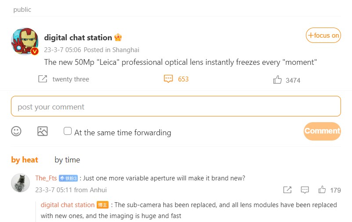Sort comments by time
This screenshot has height=222, width=352.
pyautogui.click(x=67, y=160)
